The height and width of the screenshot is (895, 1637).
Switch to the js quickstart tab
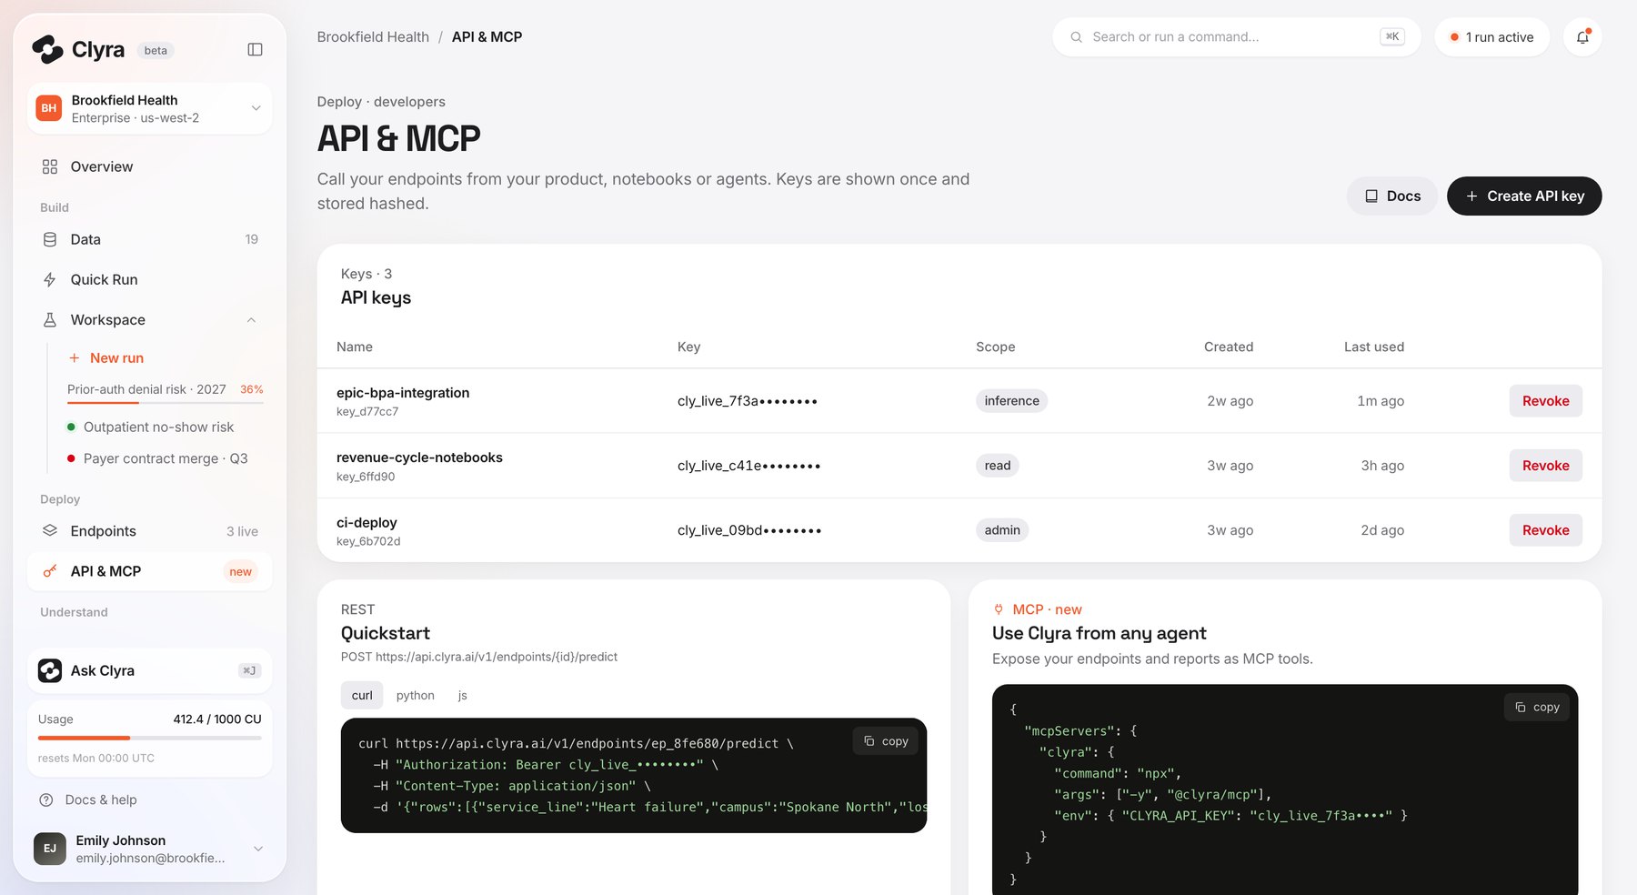(x=462, y=696)
